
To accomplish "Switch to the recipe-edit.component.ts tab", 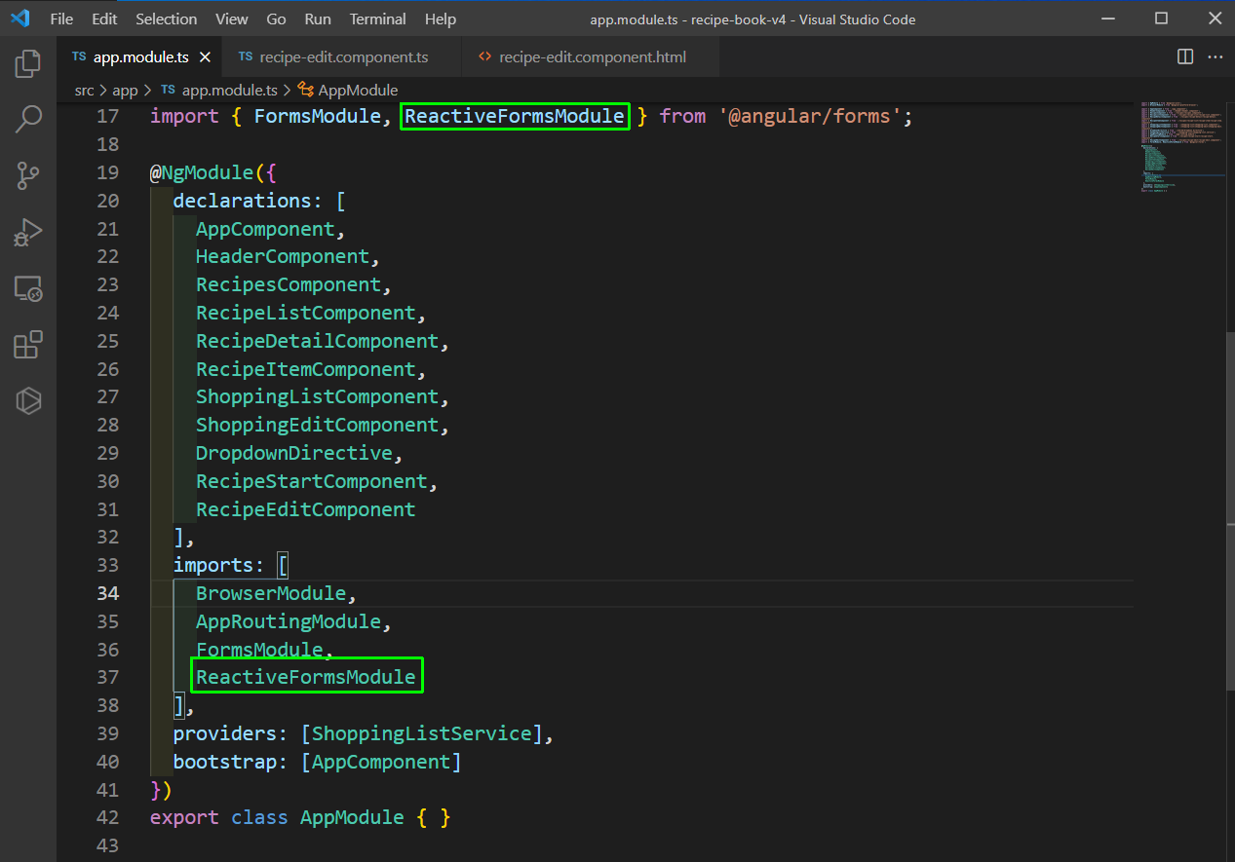I will pos(342,57).
